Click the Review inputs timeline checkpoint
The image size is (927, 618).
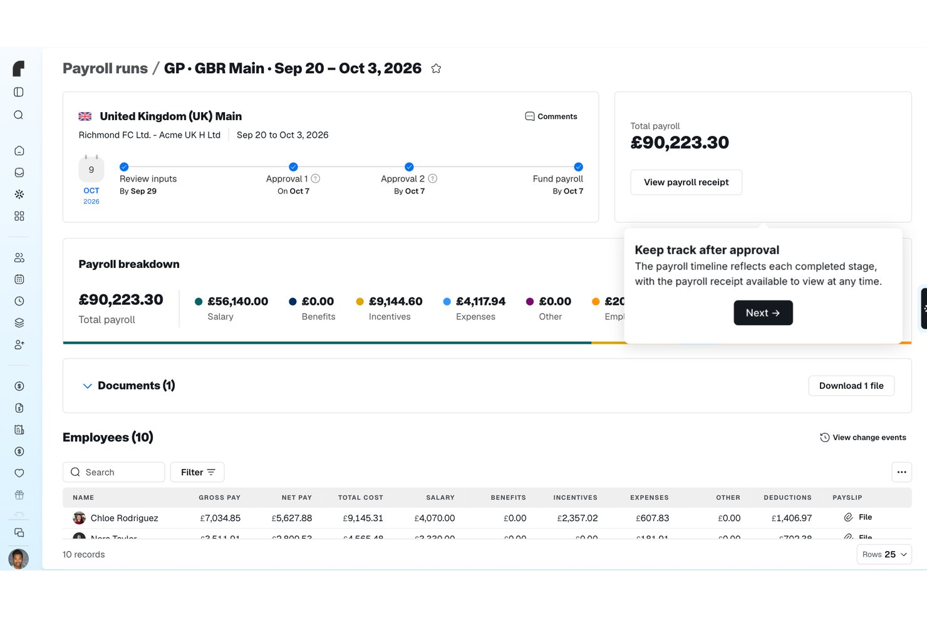(x=124, y=167)
